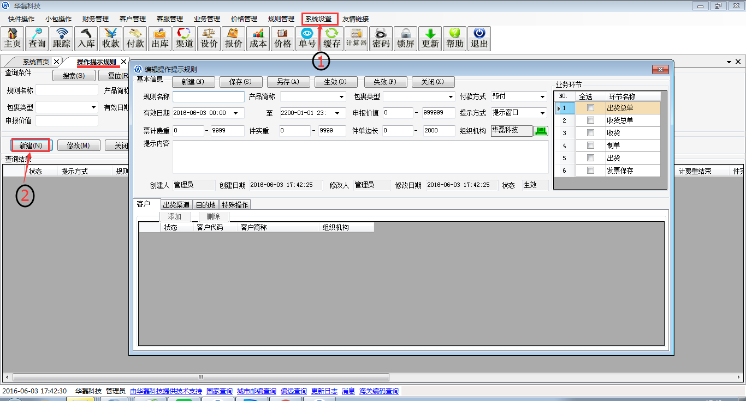Image resolution: width=746 pixels, height=401 pixels.
Task: Open the 计算器 calculator icon
Action: (356, 39)
